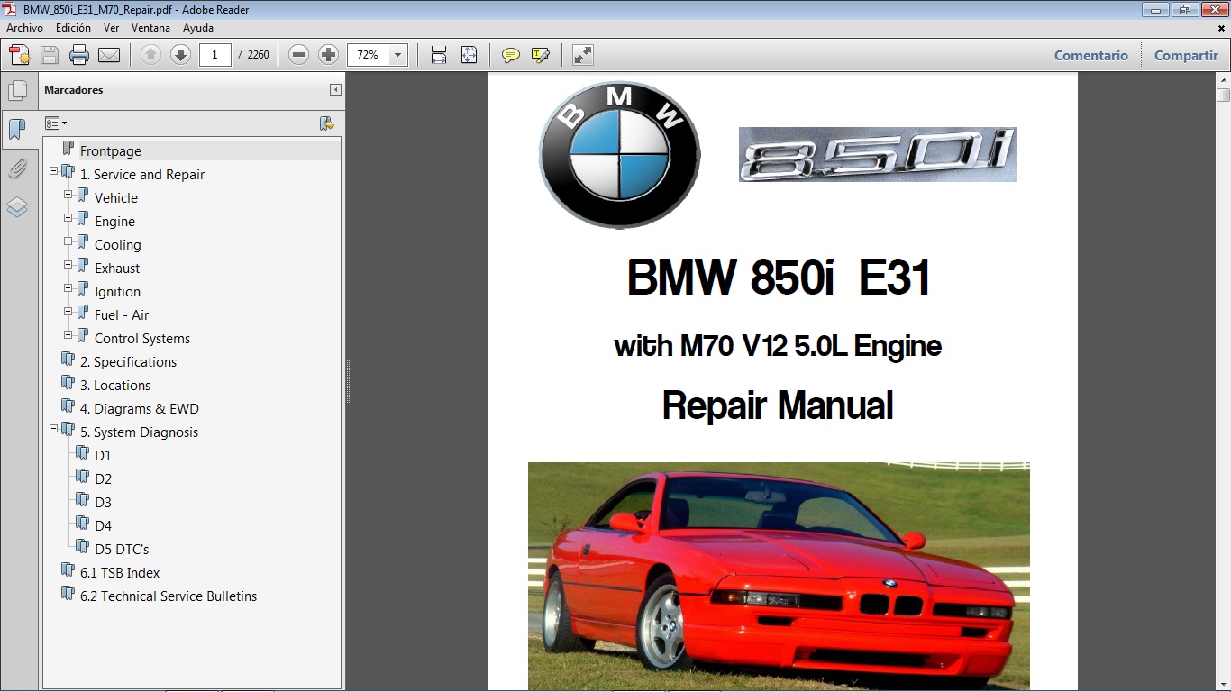Go to previous page arrow icon
This screenshot has height=692, width=1231.
tap(151, 55)
